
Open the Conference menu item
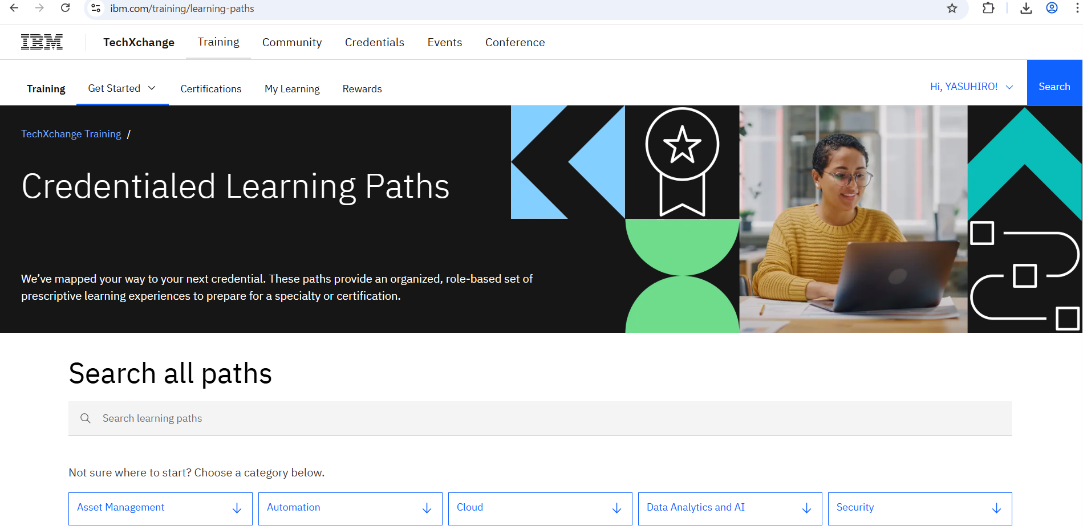515,42
